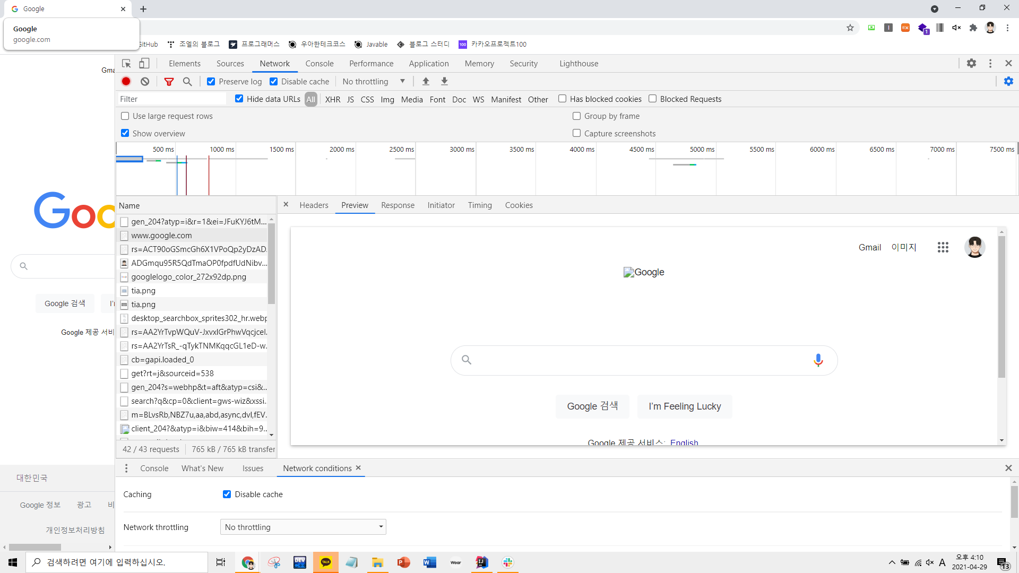
Task: Select the inspect element cursor tool
Action: (x=126, y=63)
